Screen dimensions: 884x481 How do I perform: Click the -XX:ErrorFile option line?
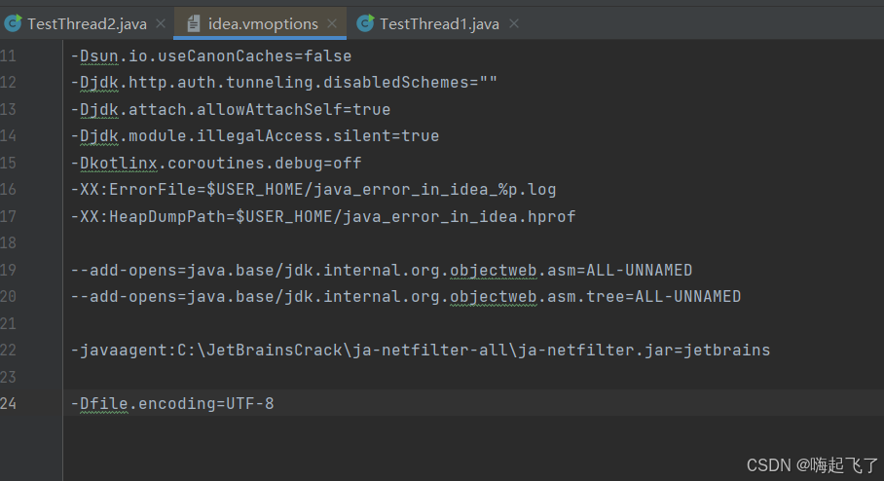pyautogui.click(x=313, y=190)
